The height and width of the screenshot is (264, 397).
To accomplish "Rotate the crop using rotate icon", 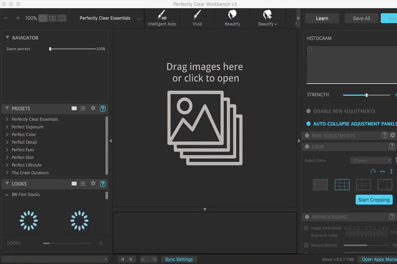I will click(x=373, y=172).
